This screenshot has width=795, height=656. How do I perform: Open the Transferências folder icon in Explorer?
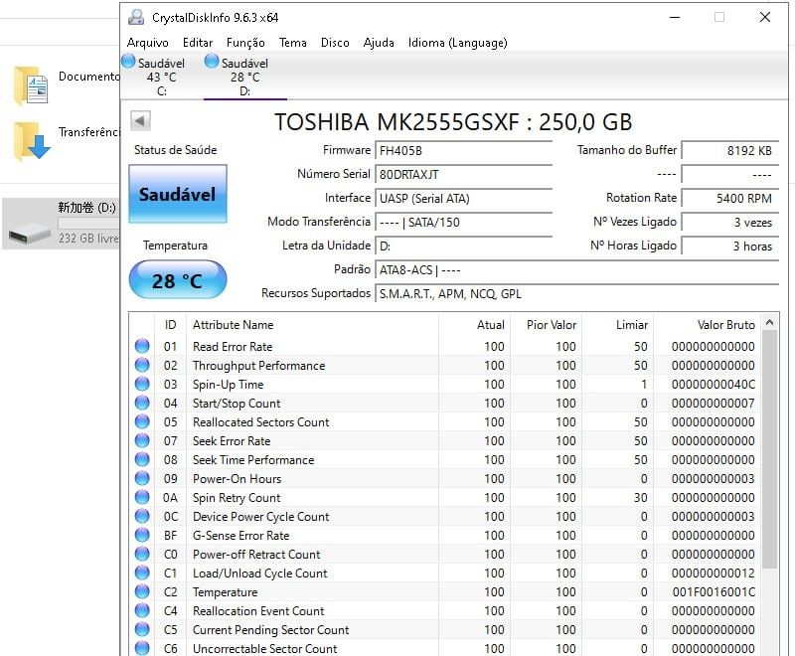[x=32, y=140]
